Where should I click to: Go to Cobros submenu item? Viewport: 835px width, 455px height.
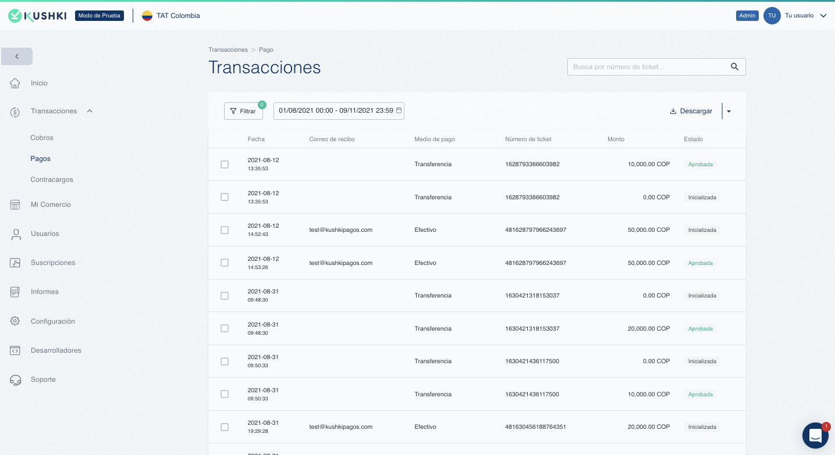(42, 138)
